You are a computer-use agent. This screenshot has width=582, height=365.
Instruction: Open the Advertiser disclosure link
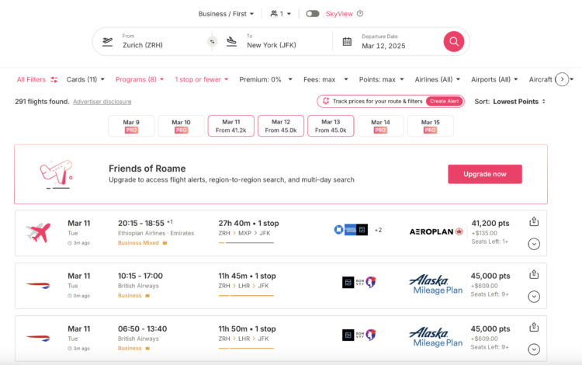102,102
